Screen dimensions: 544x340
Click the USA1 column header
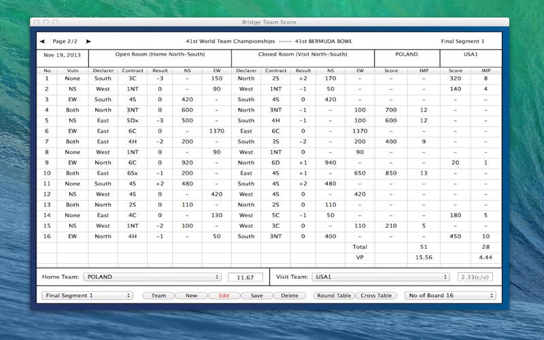[471, 54]
